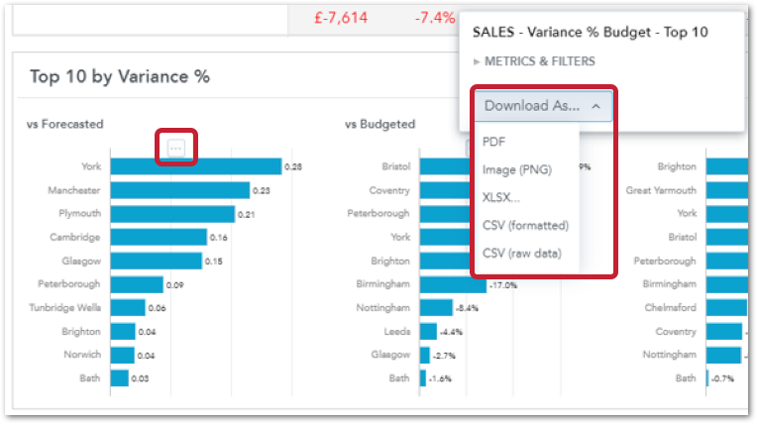757x424 pixels.
Task: Click the ellipsis icon above vs Forecasted chart
Action: [175, 148]
